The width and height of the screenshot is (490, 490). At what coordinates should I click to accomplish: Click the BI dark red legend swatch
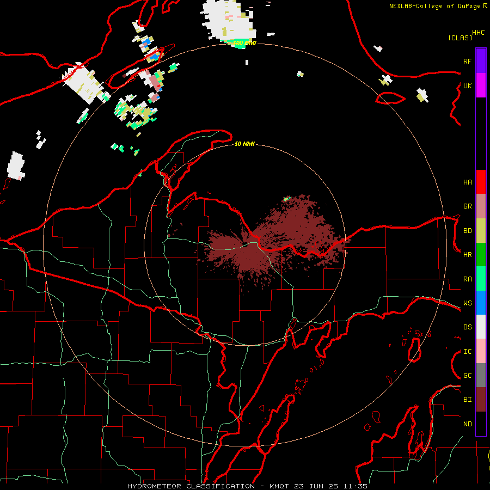(x=481, y=400)
